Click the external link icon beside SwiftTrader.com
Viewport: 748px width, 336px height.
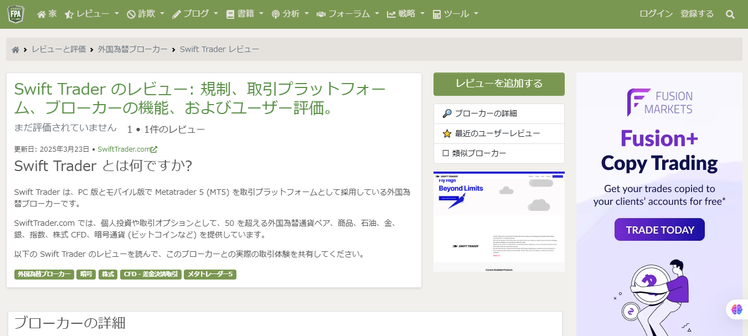click(x=154, y=149)
